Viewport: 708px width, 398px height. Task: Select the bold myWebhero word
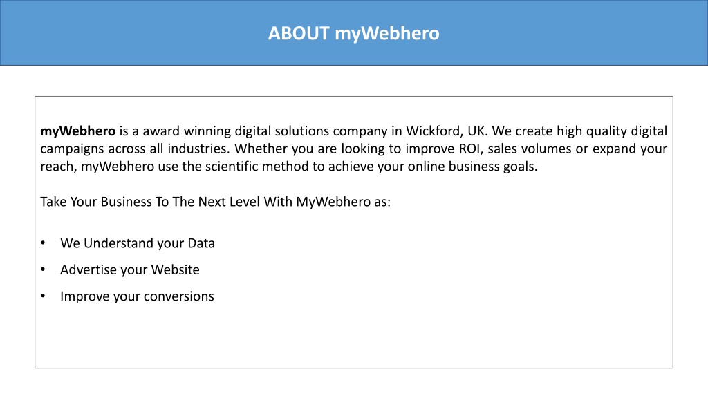pyautogui.click(x=77, y=131)
